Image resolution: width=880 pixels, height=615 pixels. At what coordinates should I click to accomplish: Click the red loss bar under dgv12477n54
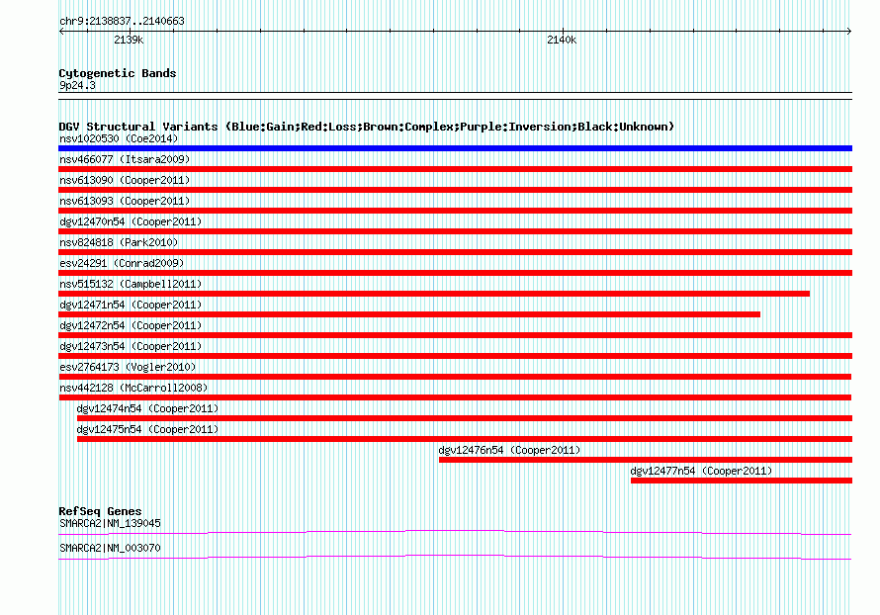point(742,481)
